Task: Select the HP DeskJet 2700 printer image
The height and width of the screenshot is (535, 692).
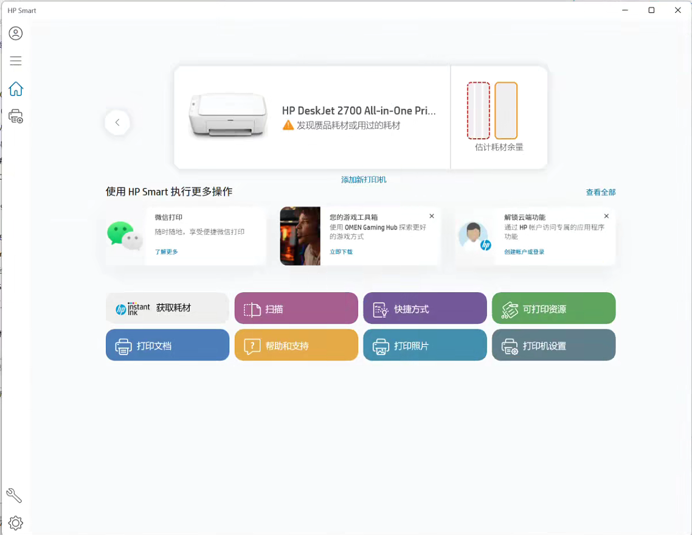Action: click(227, 115)
